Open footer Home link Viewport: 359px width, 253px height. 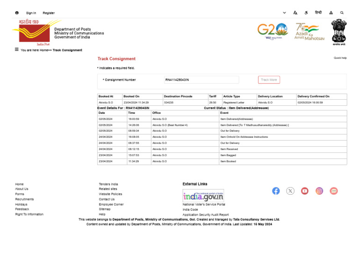tap(19, 184)
